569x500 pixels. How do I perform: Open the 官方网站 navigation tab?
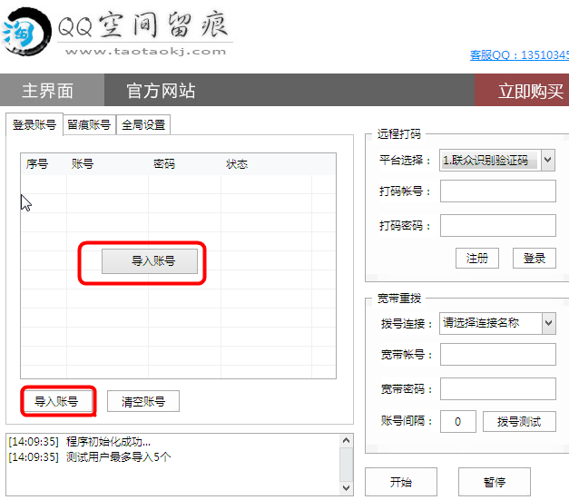coord(162,91)
